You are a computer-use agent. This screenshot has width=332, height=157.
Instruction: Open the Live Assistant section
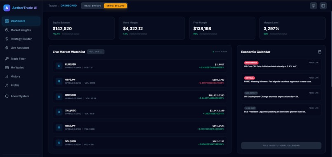21,48
